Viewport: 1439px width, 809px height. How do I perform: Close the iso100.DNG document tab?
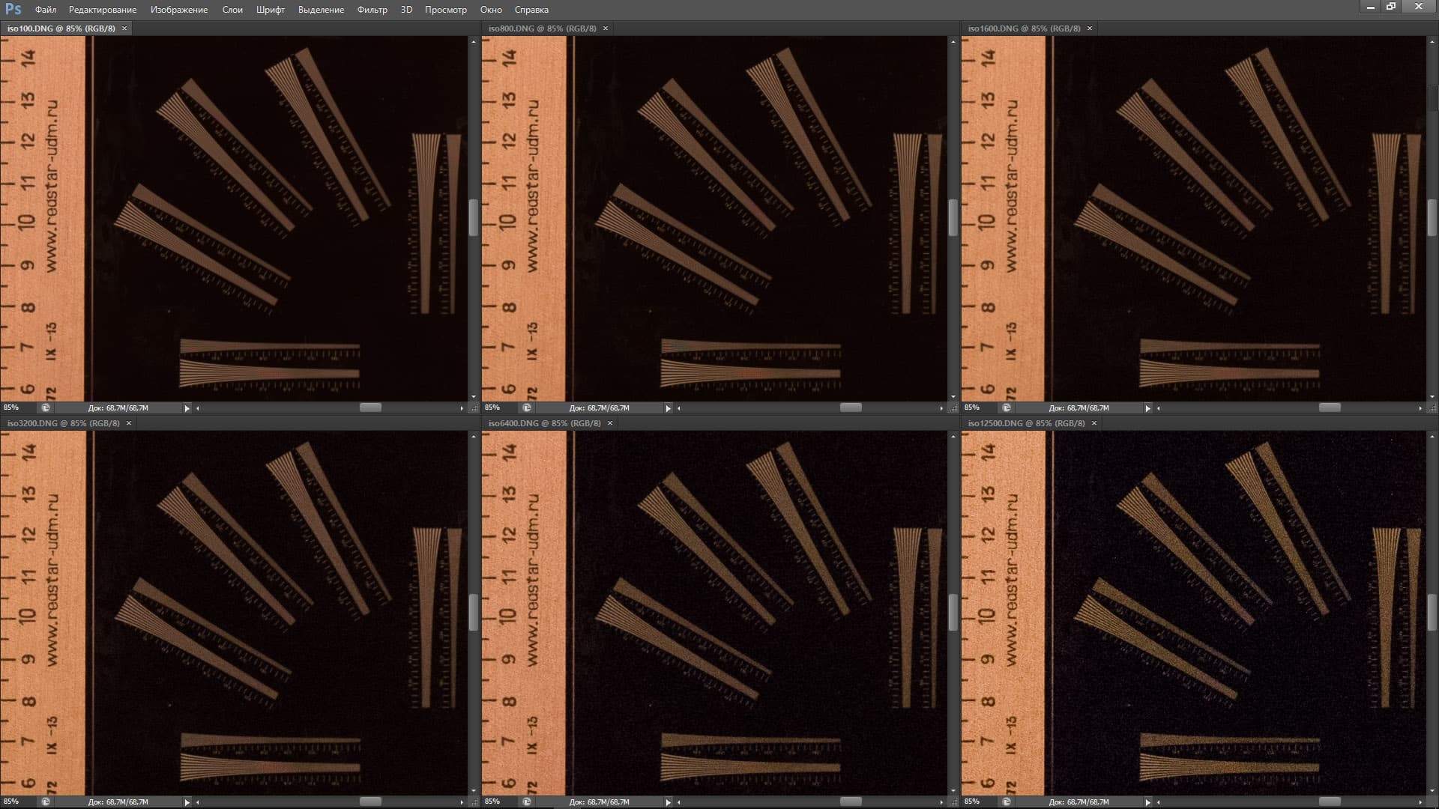[x=124, y=28]
